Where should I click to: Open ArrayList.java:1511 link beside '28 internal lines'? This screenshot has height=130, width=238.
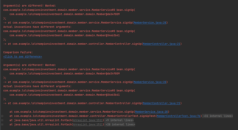[x=88, y=125]
